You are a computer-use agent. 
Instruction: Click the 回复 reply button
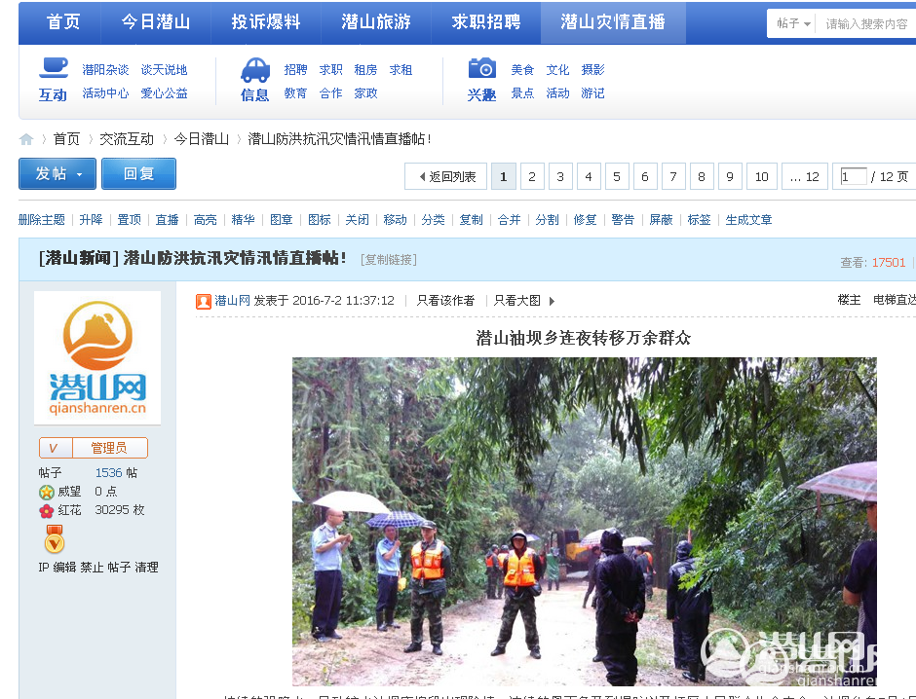[x=139, y=174]
